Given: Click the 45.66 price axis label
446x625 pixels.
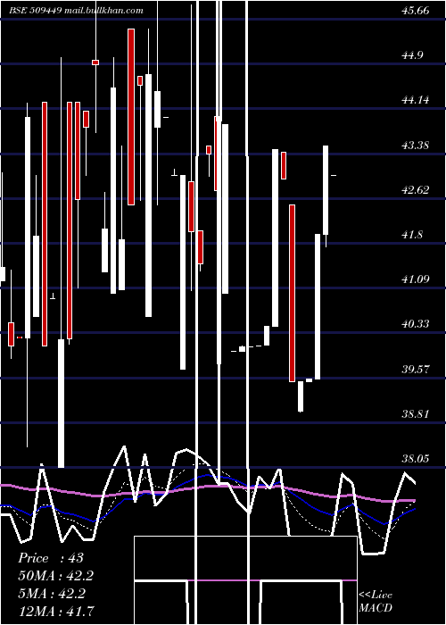Looking at the screenshot, I should [416, 11].
